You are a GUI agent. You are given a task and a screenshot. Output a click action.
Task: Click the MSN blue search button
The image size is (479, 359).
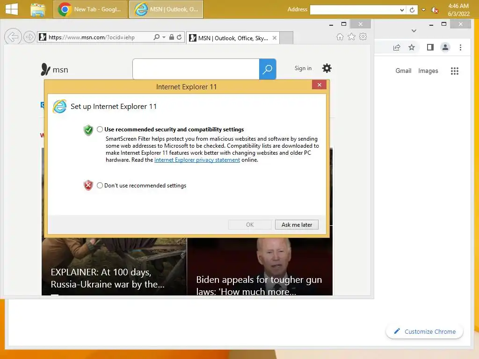268,69
